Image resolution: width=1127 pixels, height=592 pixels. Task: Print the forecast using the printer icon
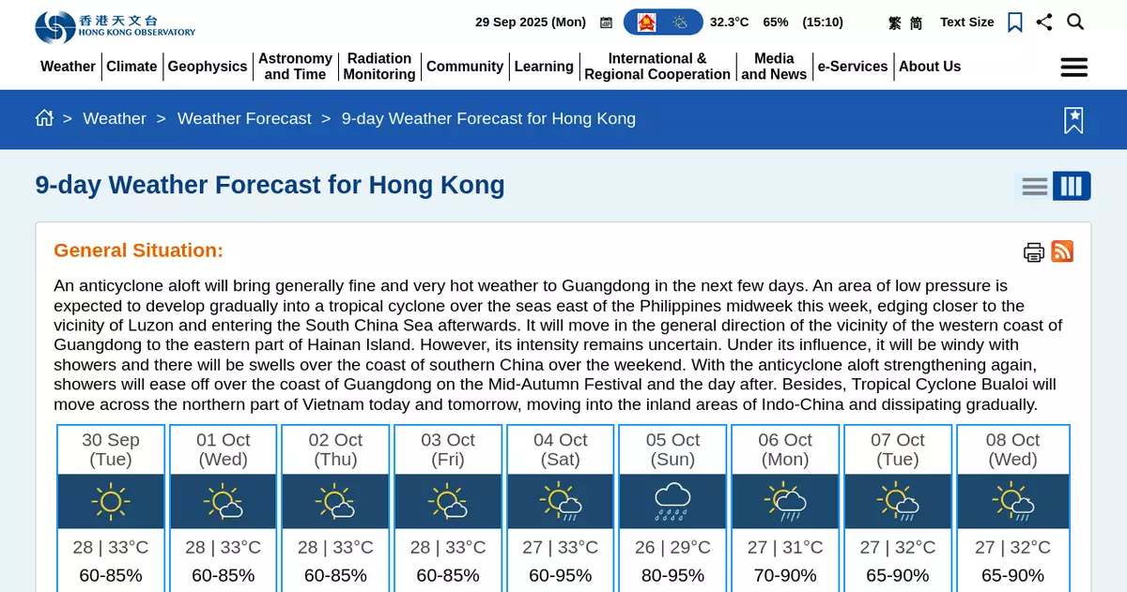click(1033, 251)
